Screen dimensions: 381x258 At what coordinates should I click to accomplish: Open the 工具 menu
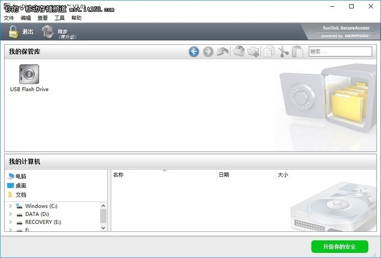click(59, 18)
